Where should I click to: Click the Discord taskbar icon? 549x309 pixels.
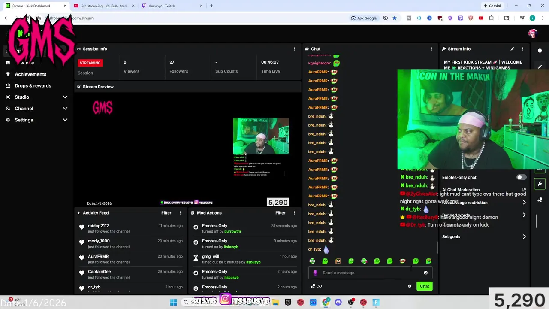[338, 302]
